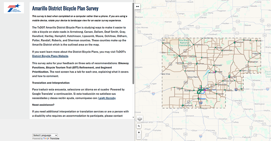Viewport: 271px width, 141px height.
Task: Click the Translation and Interpretation heading
Action: (x=51, y=83)
